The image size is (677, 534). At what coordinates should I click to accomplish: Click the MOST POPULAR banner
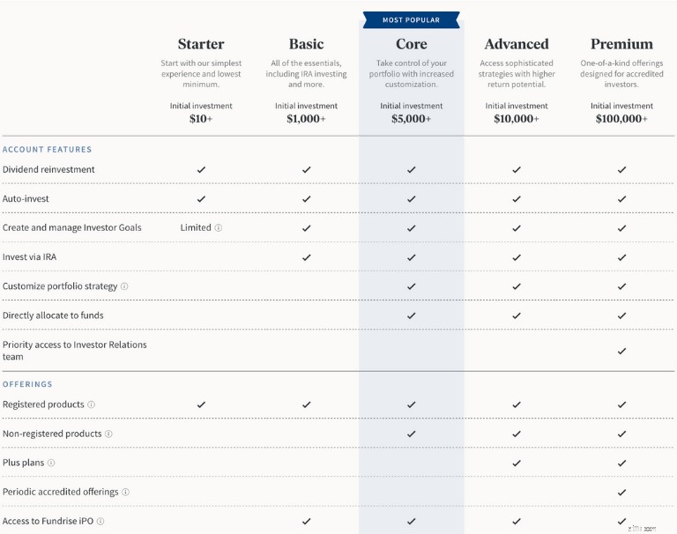tap(412, 20)
